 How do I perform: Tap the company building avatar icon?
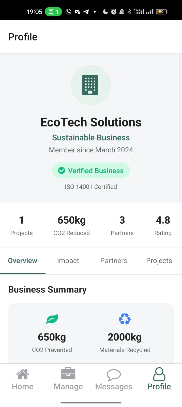tap(91, 85)
